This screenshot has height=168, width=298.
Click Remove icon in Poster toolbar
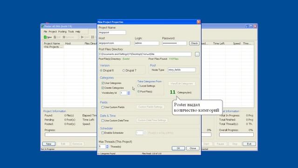click(68, 37)
